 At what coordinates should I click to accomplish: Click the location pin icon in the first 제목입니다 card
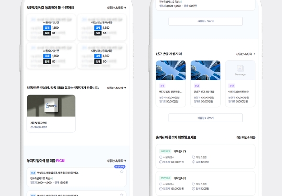pyautogui.click(x=161, y=157)
